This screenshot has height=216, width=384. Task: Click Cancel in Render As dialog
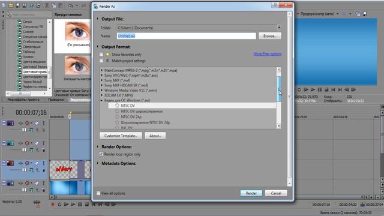(x=276, y=193)
